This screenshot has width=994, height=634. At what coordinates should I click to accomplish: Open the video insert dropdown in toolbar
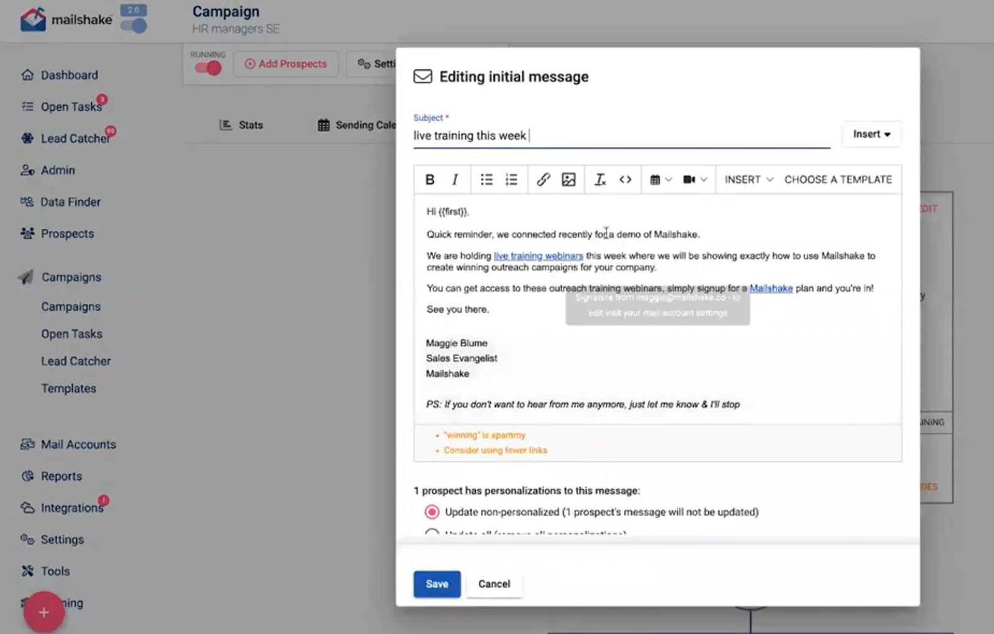(x=695, y=179)
